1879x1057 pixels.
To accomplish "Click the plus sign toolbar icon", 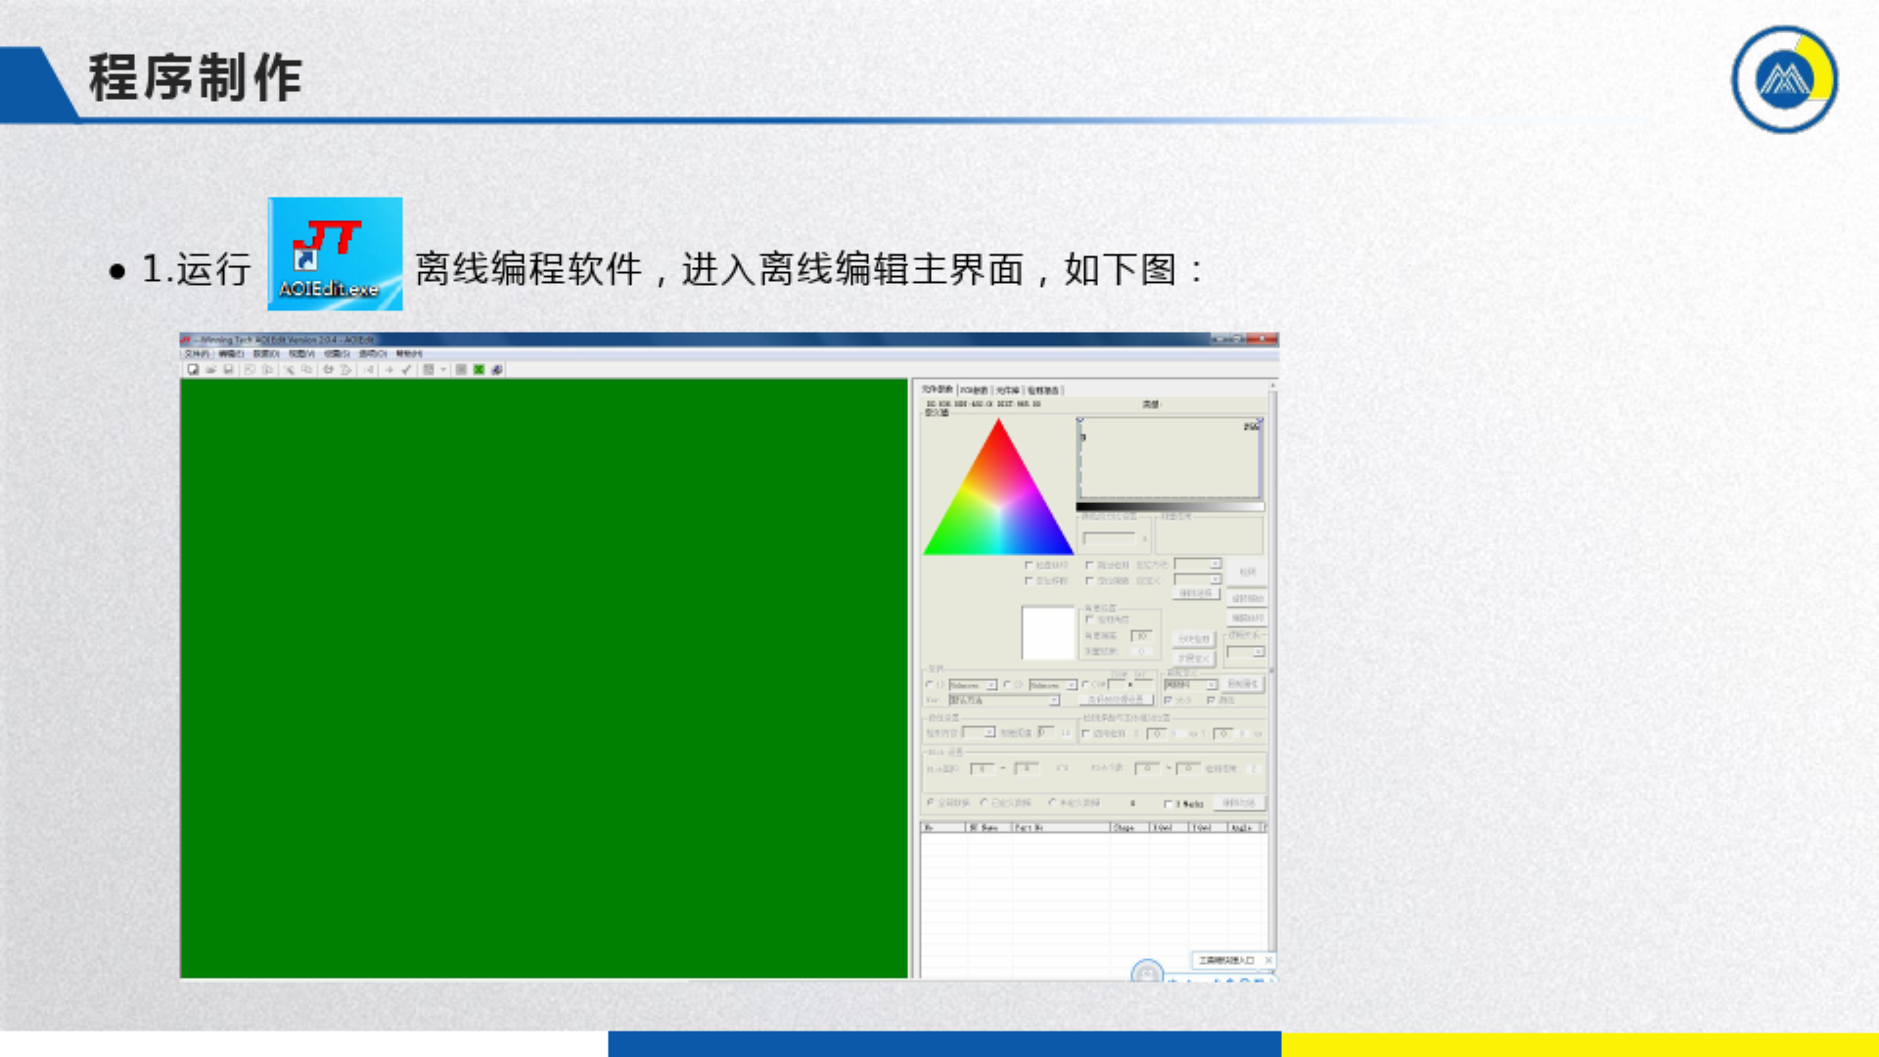I will click(x=390, y=370).
